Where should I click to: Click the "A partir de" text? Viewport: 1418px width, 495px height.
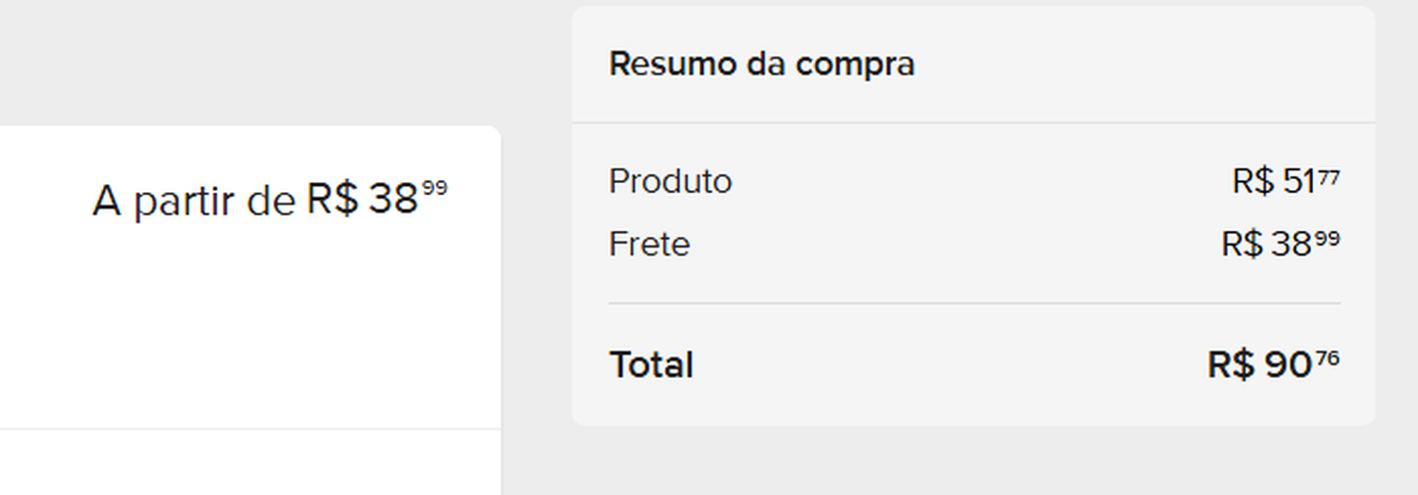pos(194,201)
